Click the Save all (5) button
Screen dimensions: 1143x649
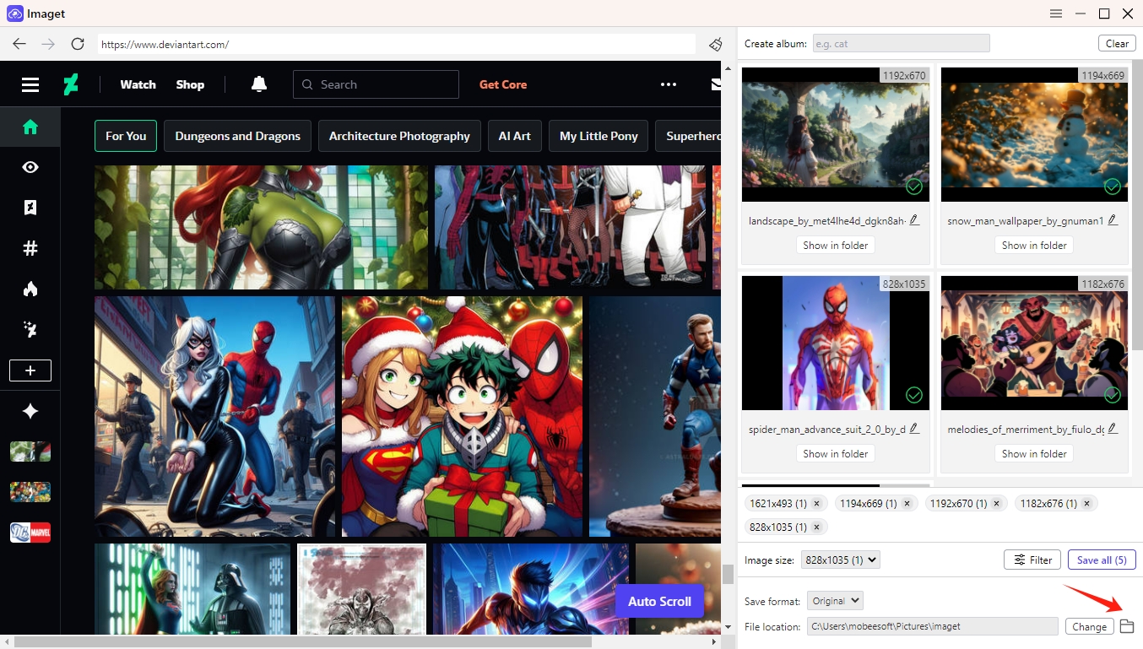tap(1102, 559)
